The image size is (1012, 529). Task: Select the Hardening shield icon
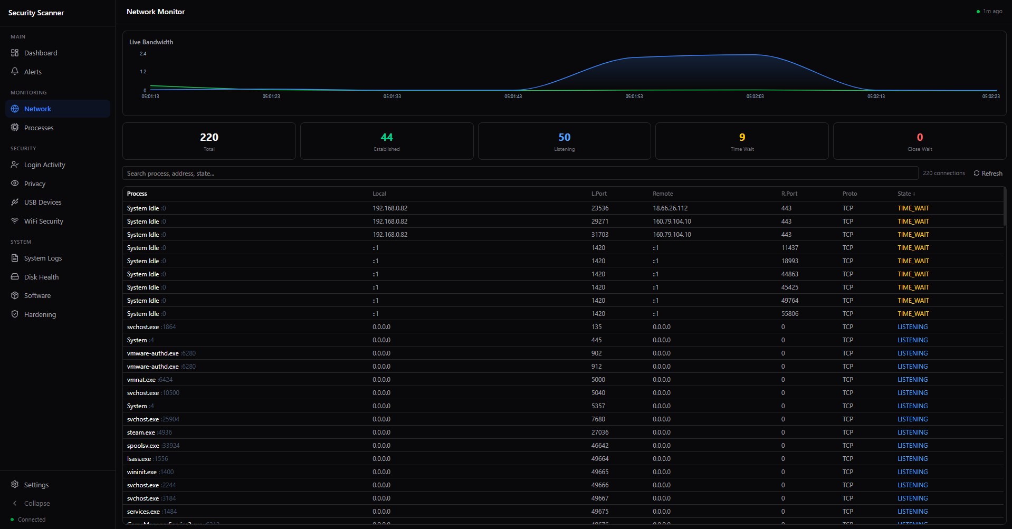pos(15,314)
